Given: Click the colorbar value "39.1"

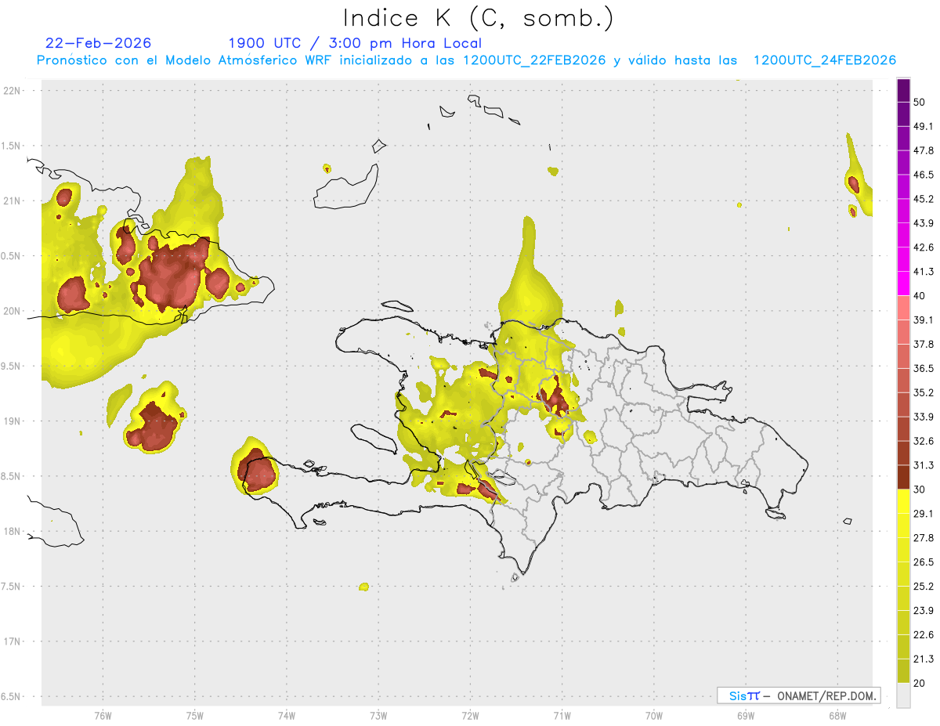Looking at the screenshot, I should 924,320.
